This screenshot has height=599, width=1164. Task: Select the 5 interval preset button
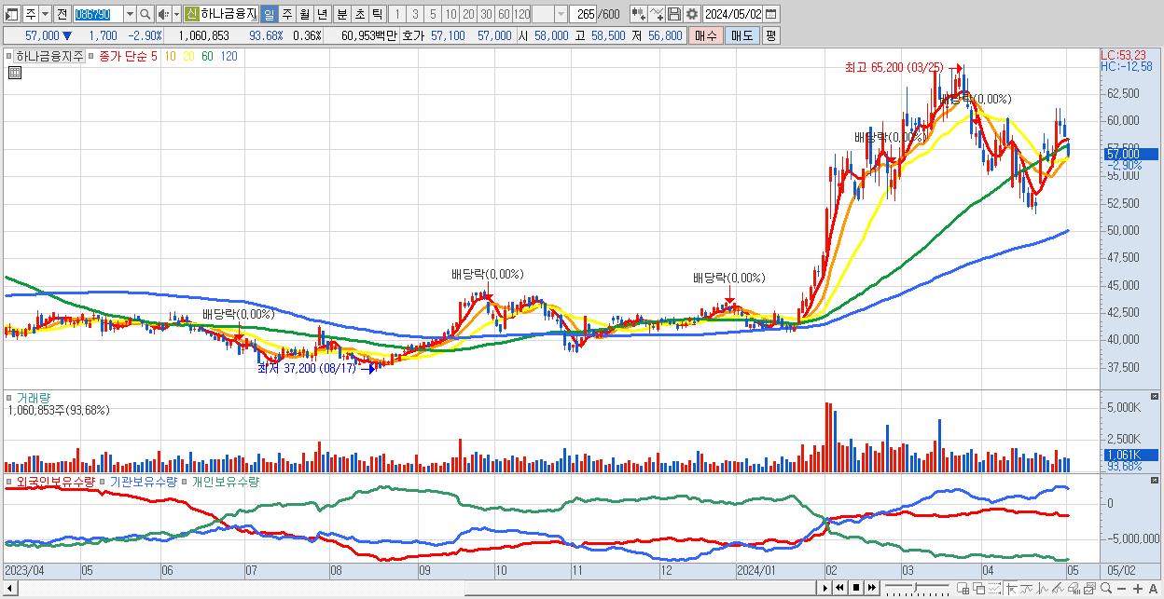[433, 14]
